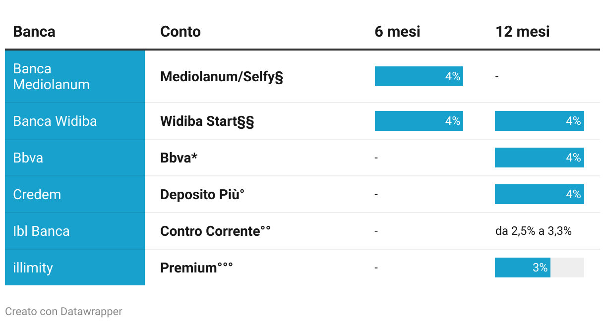
Task: Click Credem's 12 mesi 4% bar
Action: [x=539, y=194]
